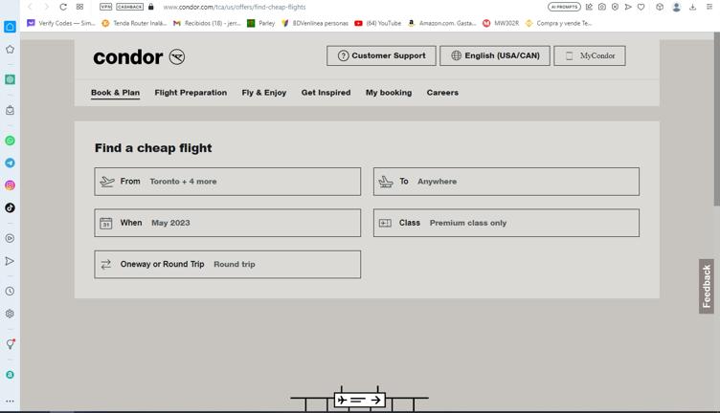The image size is (720, 413).
Task: Select departure in From field
Action: (x=227, y=182)
